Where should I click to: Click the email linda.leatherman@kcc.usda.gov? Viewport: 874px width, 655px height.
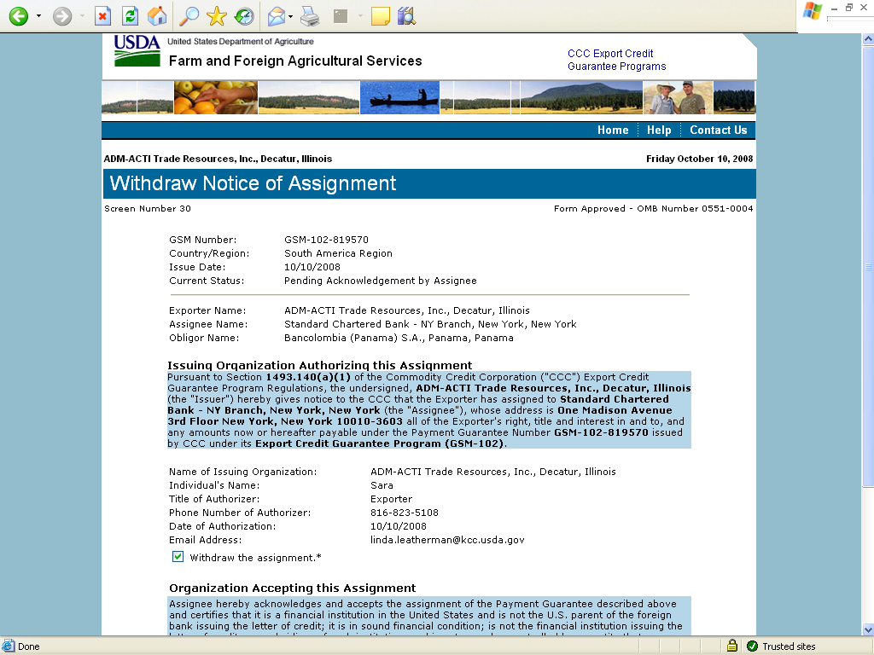coord(447,540)
